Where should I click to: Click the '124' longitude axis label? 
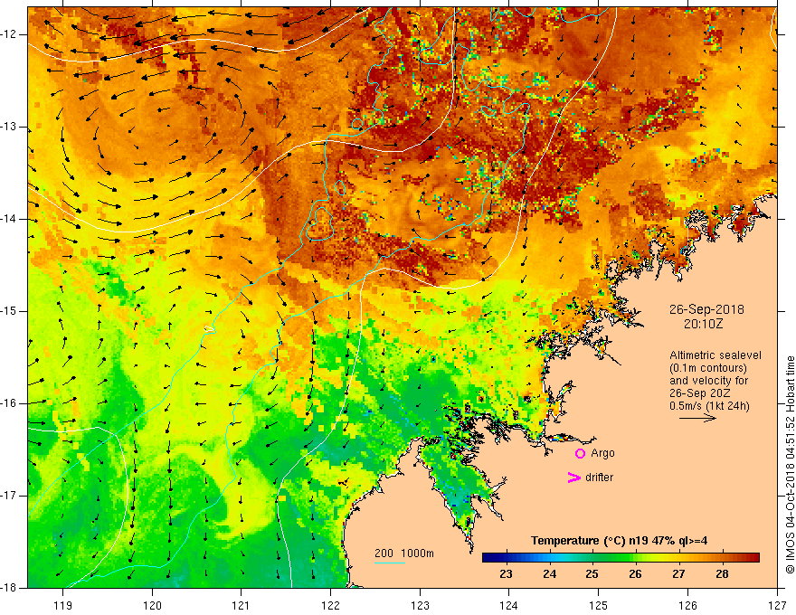(x=509, y=606)
